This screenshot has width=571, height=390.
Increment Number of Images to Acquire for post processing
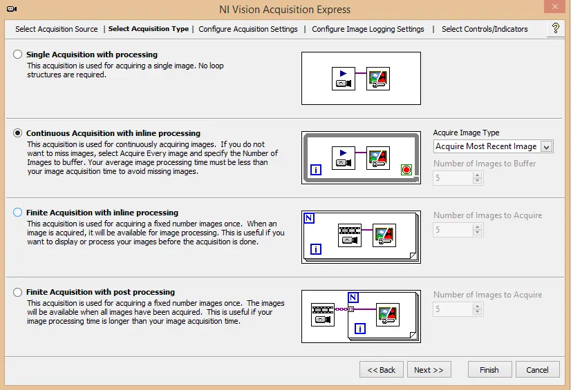coord(478,306)
